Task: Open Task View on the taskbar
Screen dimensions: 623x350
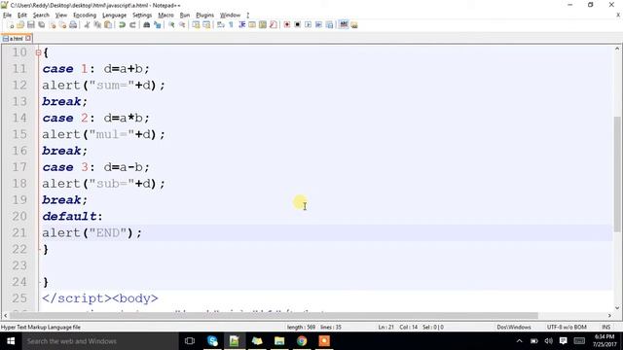Action: point(190,341)
